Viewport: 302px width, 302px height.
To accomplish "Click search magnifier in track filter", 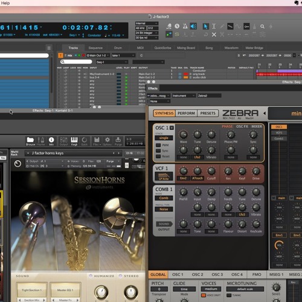I will coord(63,62).
